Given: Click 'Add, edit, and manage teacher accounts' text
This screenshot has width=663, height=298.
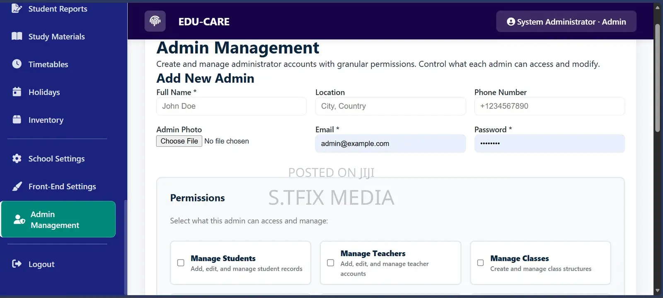Looking at the screenshot, I should click(385, 269).
